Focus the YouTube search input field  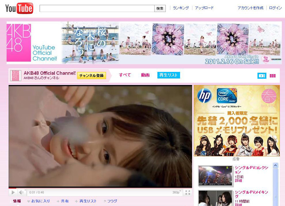click(97, 8)
